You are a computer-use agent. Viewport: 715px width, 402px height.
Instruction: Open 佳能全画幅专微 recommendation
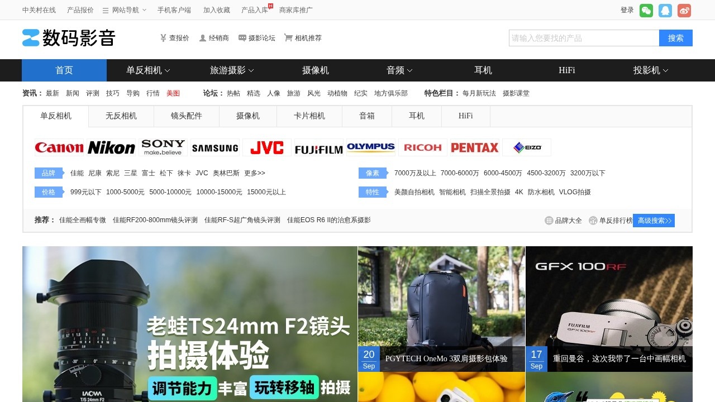83,221
